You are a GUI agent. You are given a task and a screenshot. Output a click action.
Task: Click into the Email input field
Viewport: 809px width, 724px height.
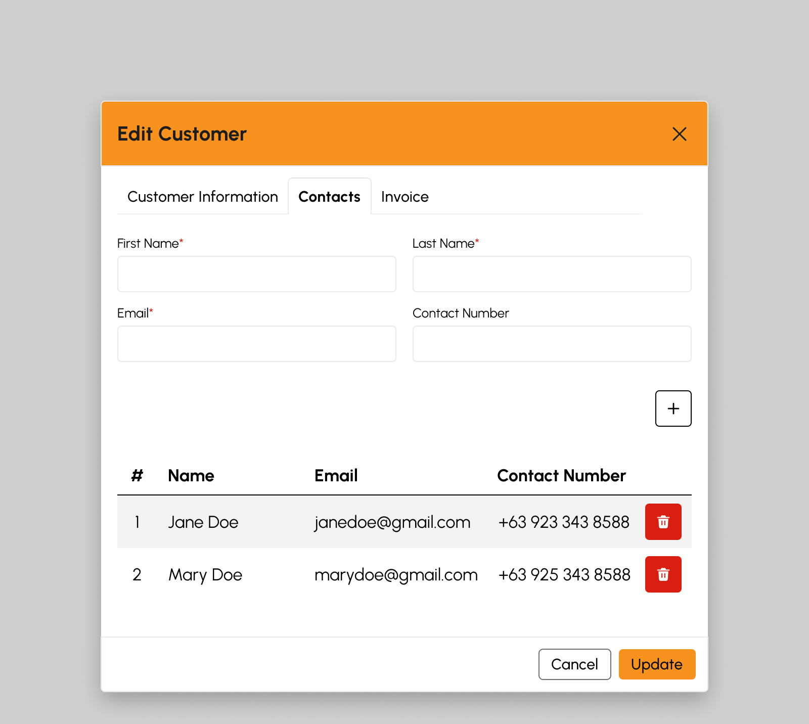click(x=257, y=344)
